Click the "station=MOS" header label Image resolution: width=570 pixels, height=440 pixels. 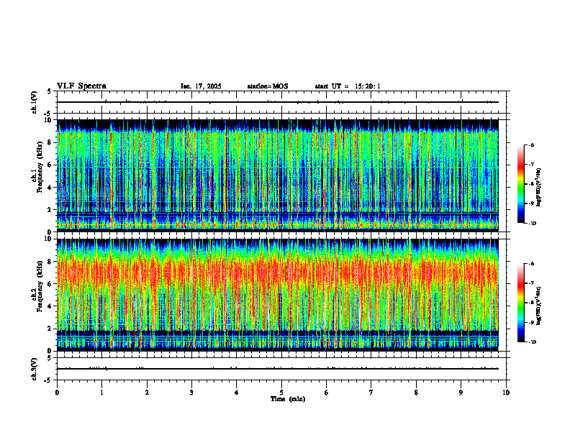268,86
